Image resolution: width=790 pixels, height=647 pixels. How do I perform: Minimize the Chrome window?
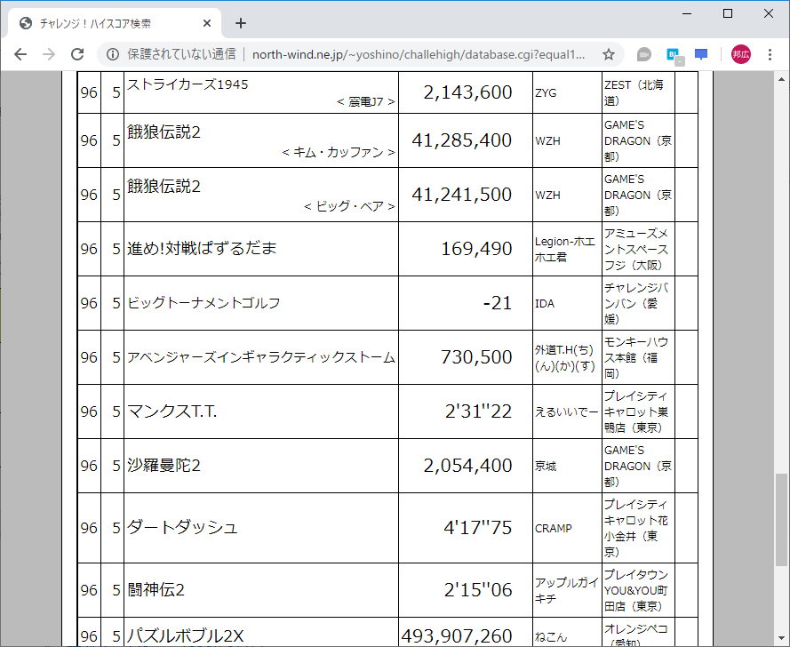(687, 13)
